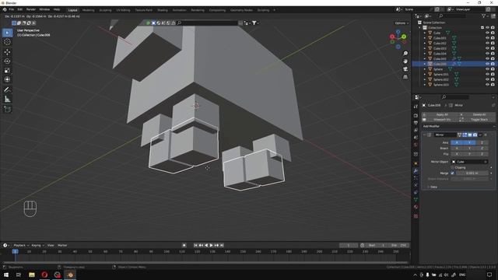Open the Physics properties tab
This screenshot has width=498, height=280.
(416, 185)
